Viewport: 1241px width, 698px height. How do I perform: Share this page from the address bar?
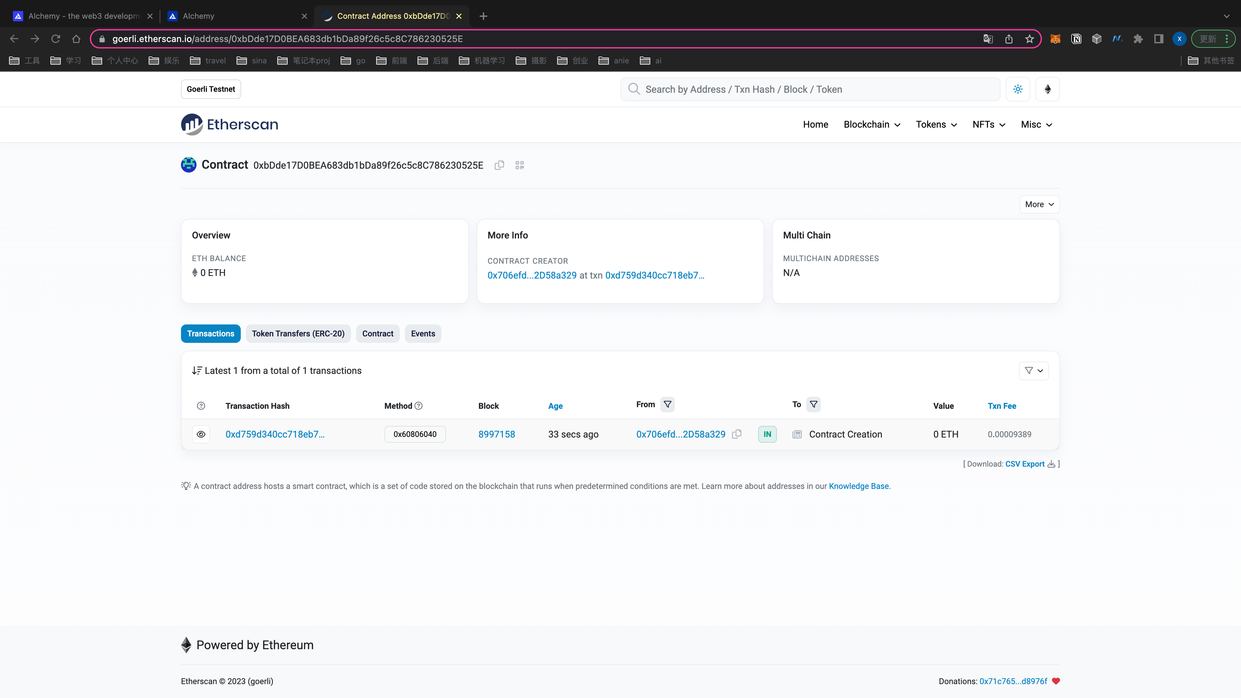[1009, 39]
